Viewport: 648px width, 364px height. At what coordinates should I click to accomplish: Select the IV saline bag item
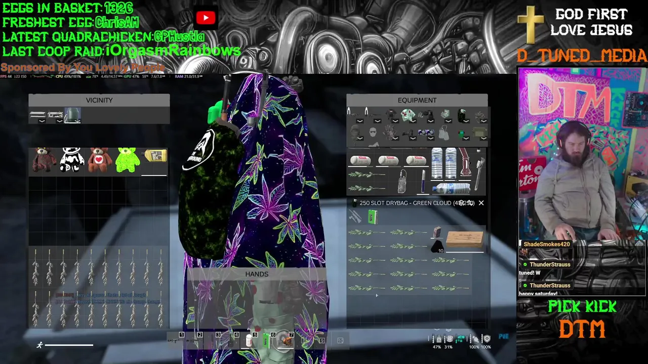click(402, 181)
